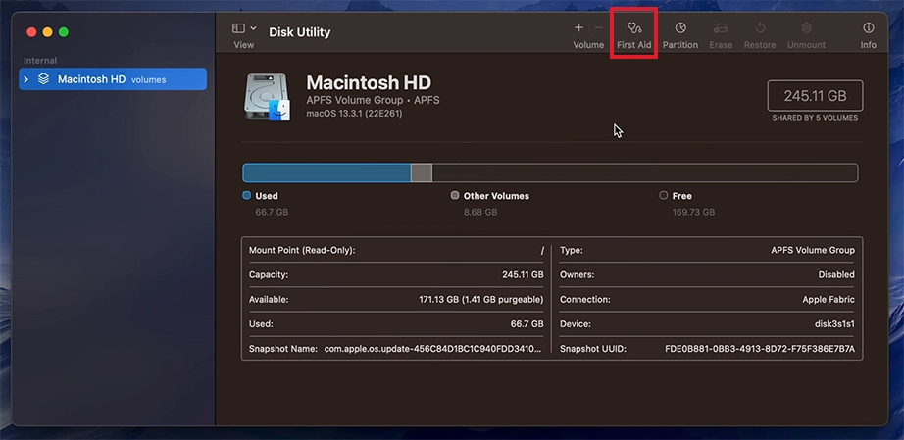Click the '8.68 GB' other volumes value
This screenshot has height=440, width=904.
tap(480, 212)
